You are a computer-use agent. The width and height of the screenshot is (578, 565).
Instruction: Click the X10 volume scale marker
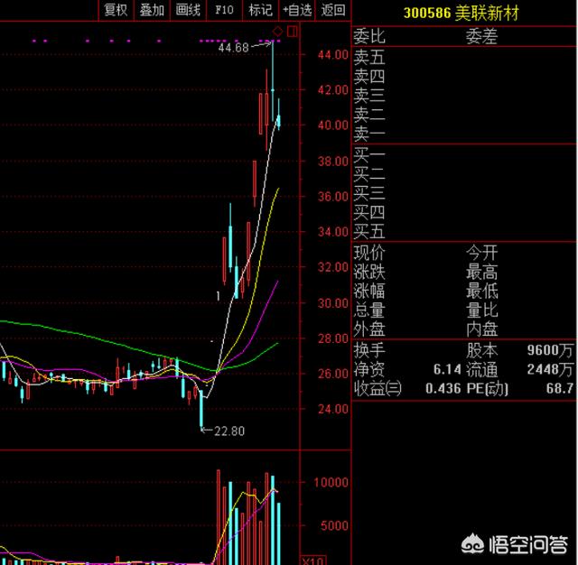click(x=313, y=560)
